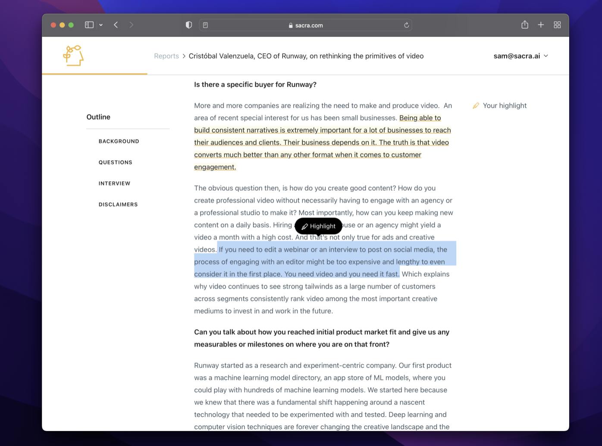602x446 pixels.
Task: Click the green full-screen window button
Action: [x=71, y=25]
